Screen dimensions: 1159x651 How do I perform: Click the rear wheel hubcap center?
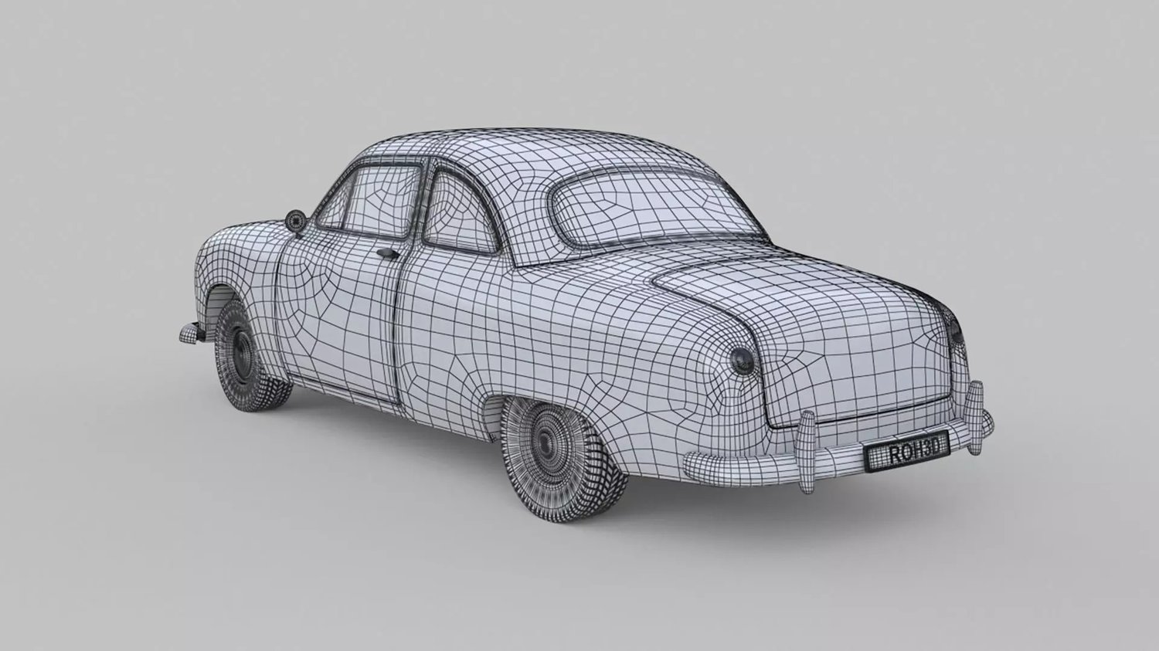coord(547,443)
